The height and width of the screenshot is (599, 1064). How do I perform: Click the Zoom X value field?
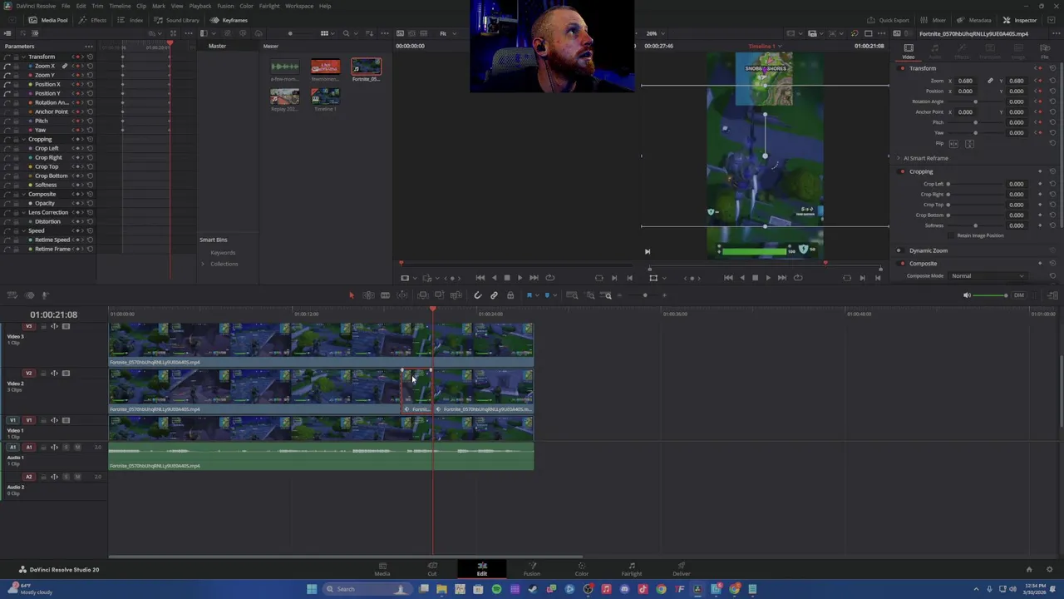pyautogui.click(x=965, y=81)
